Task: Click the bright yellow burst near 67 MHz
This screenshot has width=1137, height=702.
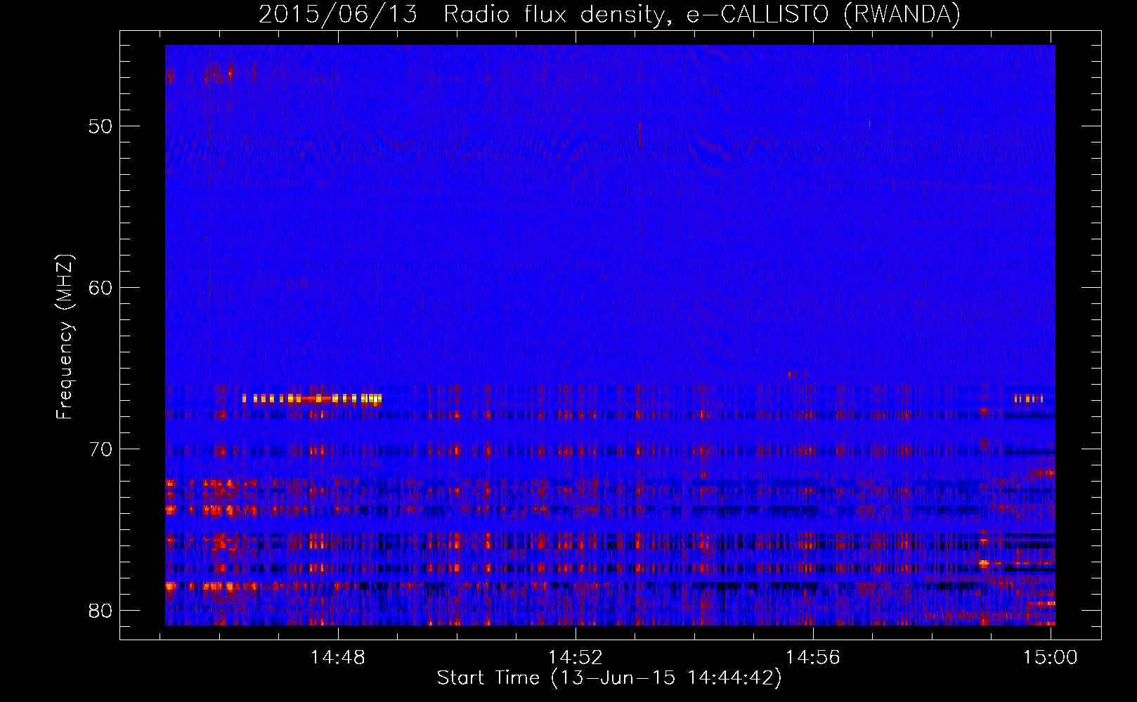Action: click(312, 399)
